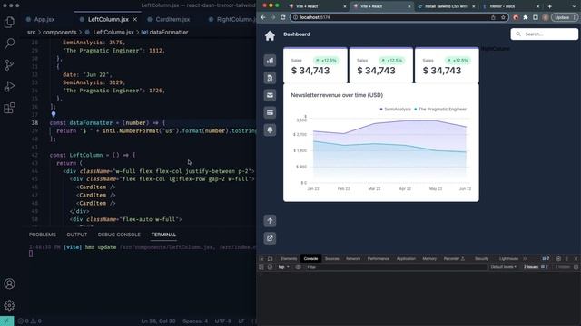Switch to App.jsx editor tab
The width and height of the screenshot is (581, 326).
tap(41, 19)
